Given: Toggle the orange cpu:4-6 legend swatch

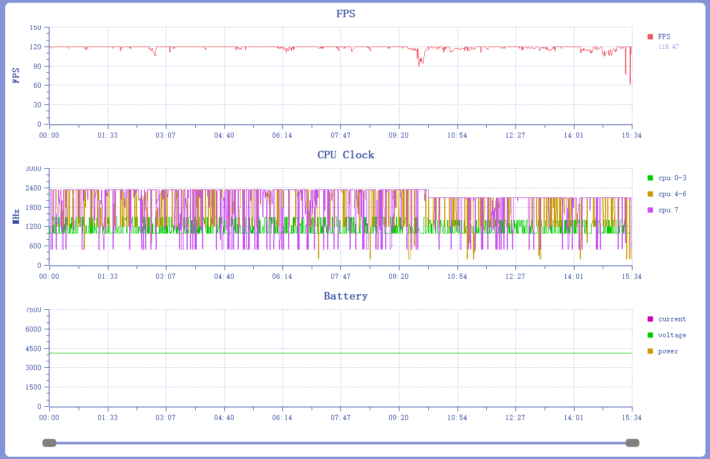Looking at the screenshot, I should click(x=650, y=194).
